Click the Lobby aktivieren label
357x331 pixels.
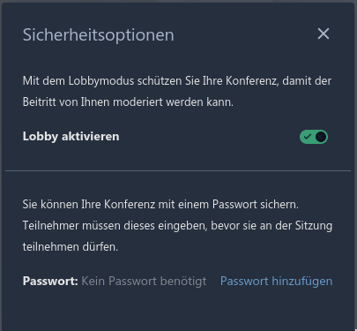71,137
